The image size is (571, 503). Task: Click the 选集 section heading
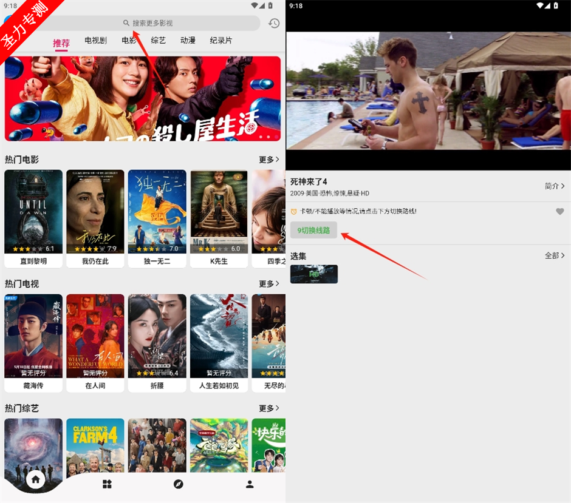pos(298,256)
